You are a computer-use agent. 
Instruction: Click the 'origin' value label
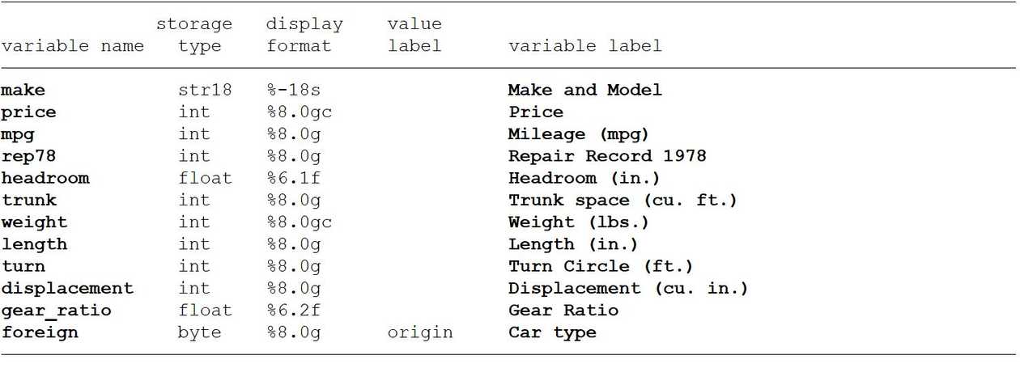point(420,333)
